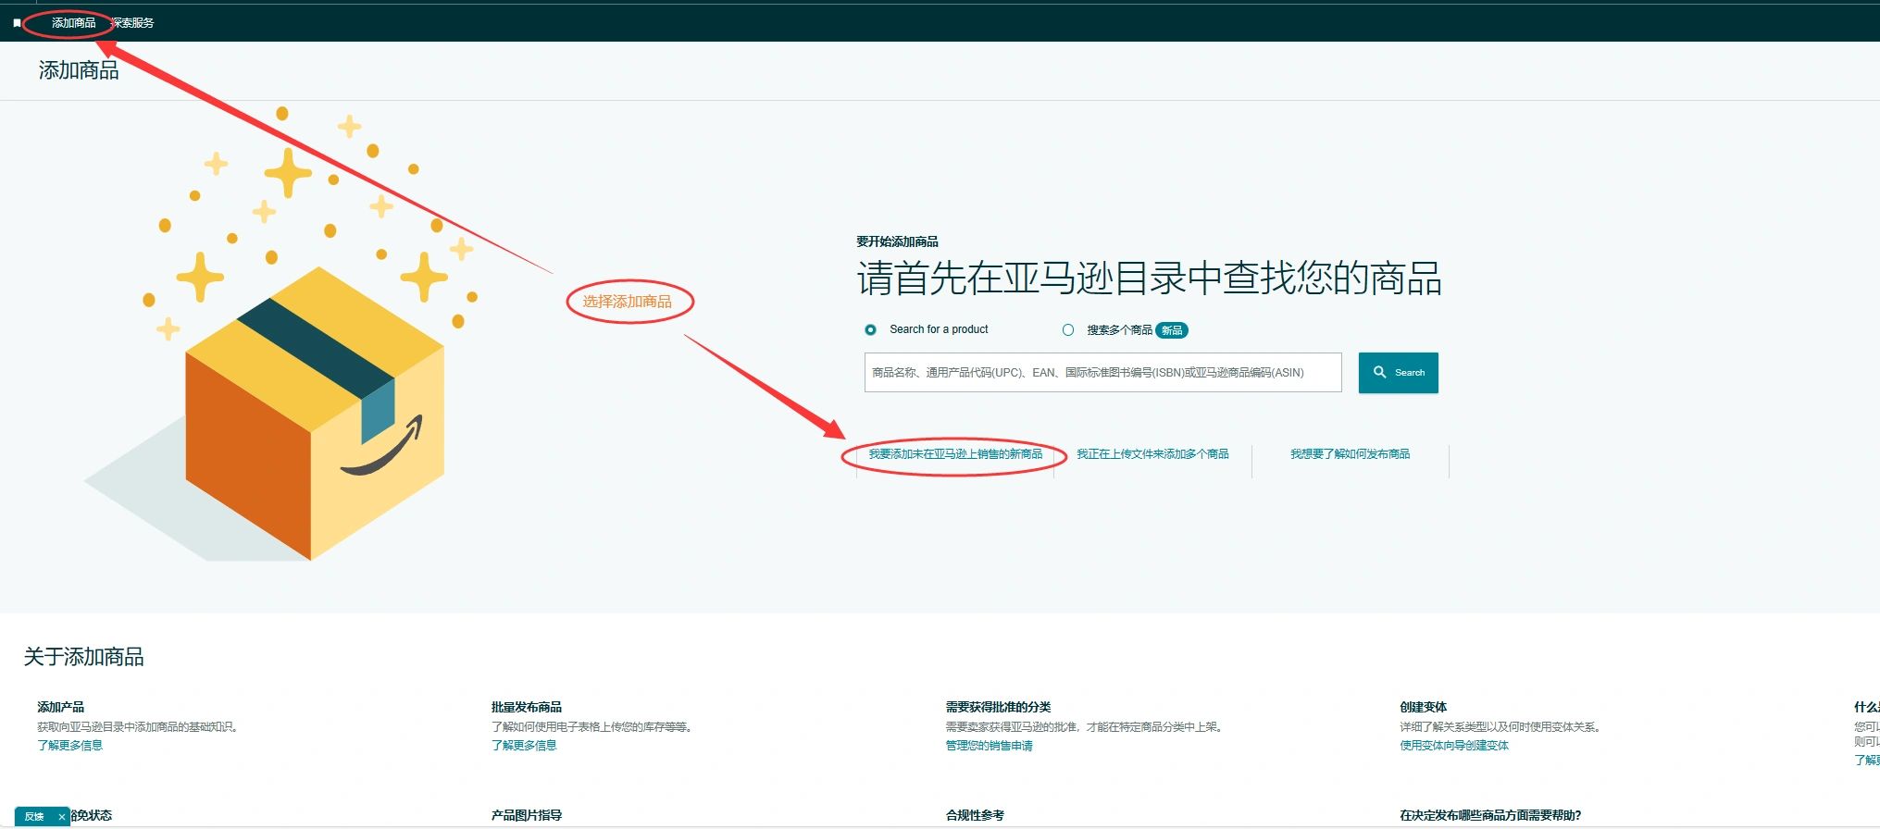Click the 合规性参考 heading
The width and height of the screenshot is (1880, 829).
975,815
